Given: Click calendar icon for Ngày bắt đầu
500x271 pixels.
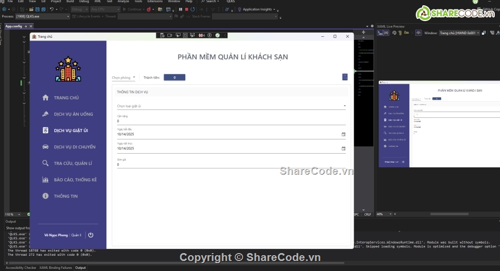Looking at the screenshot, I should (344, 134).
